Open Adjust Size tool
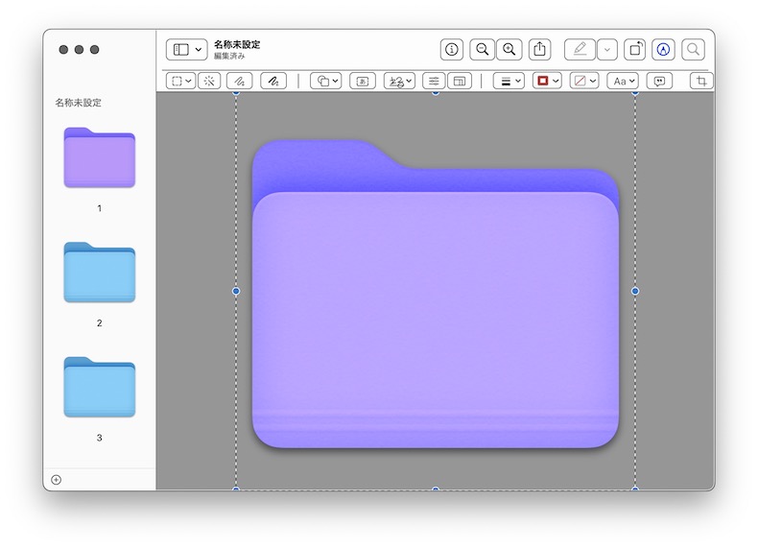 [x=460, y=82]
